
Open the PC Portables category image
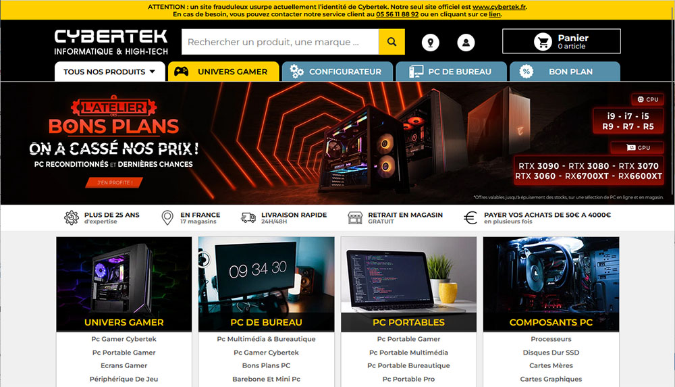408,284
